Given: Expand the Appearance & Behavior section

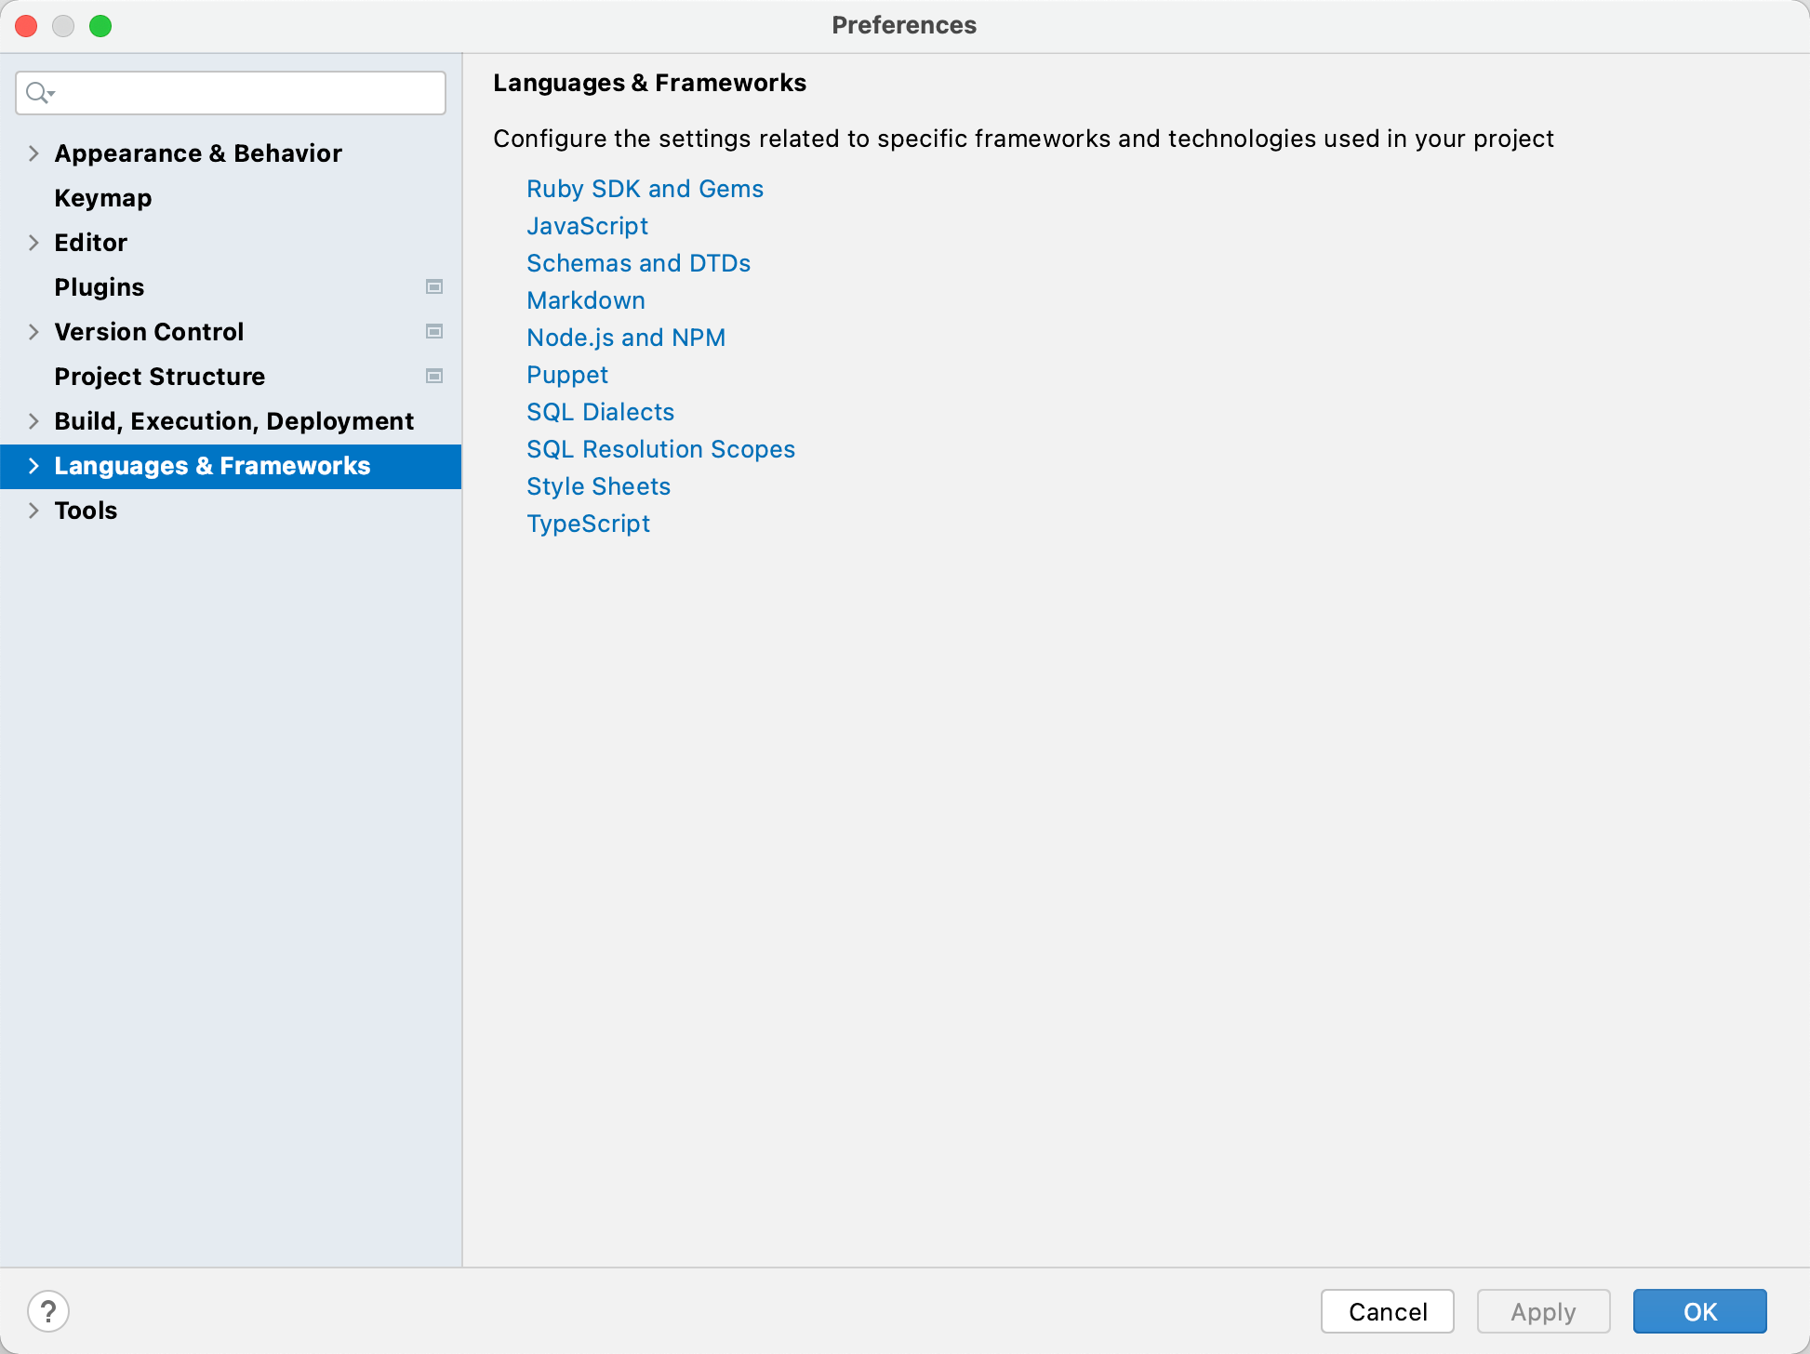Looking at the screenshot, I should (x=32, y=153).
